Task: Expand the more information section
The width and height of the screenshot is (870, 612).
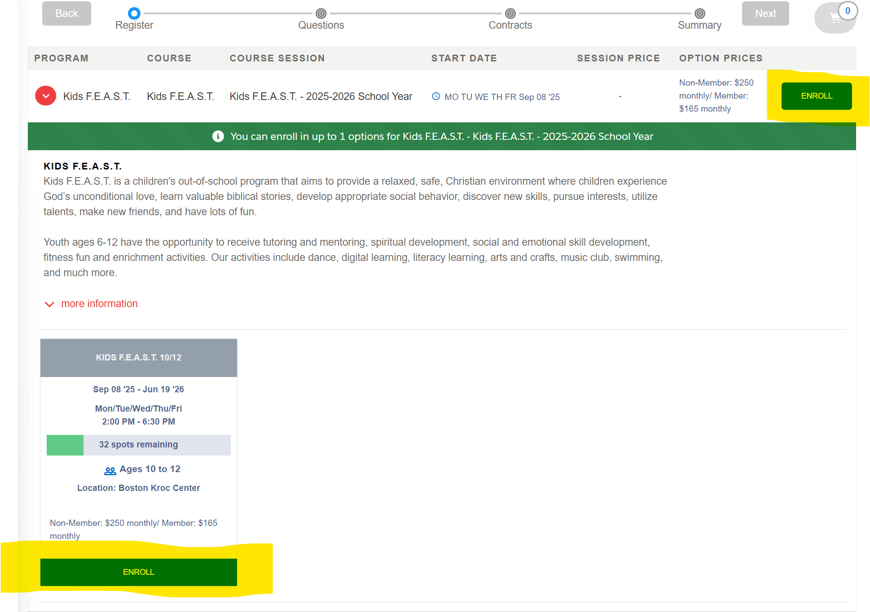Action: [x=99, y=304]
